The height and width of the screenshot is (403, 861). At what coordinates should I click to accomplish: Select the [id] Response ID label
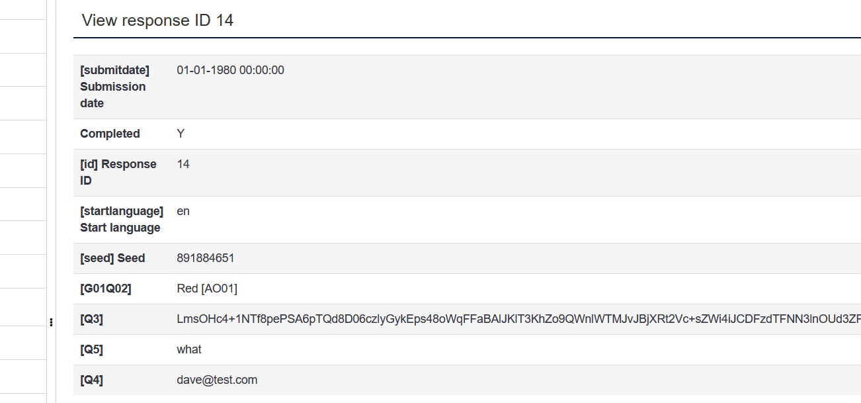(x=118, y=172)
